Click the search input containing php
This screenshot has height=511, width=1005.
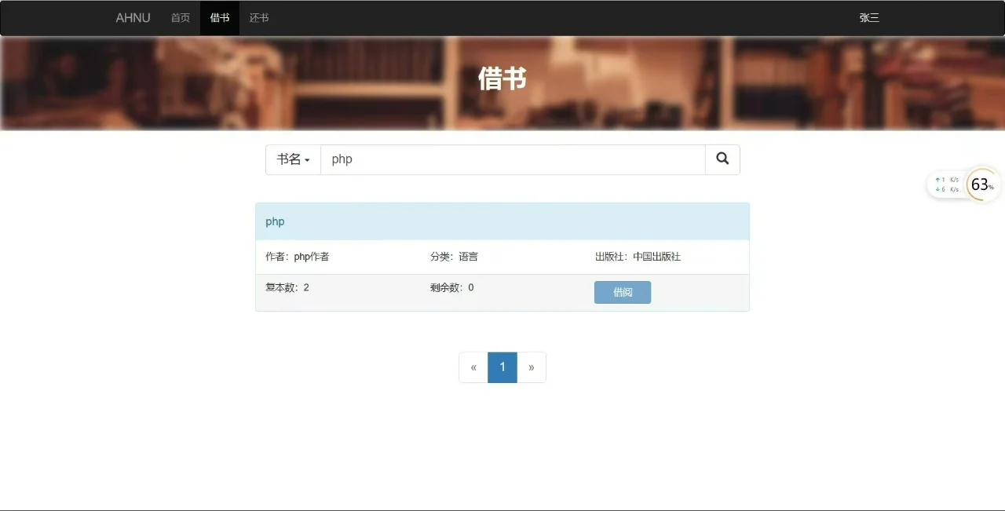point(510,159)
